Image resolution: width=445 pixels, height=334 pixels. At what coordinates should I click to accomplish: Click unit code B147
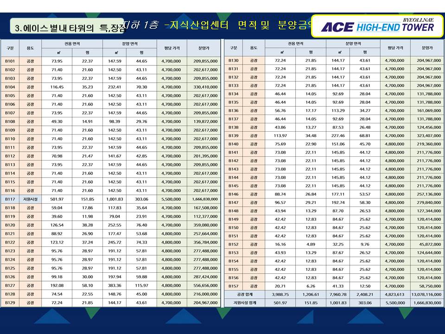(x=233, y=203)
